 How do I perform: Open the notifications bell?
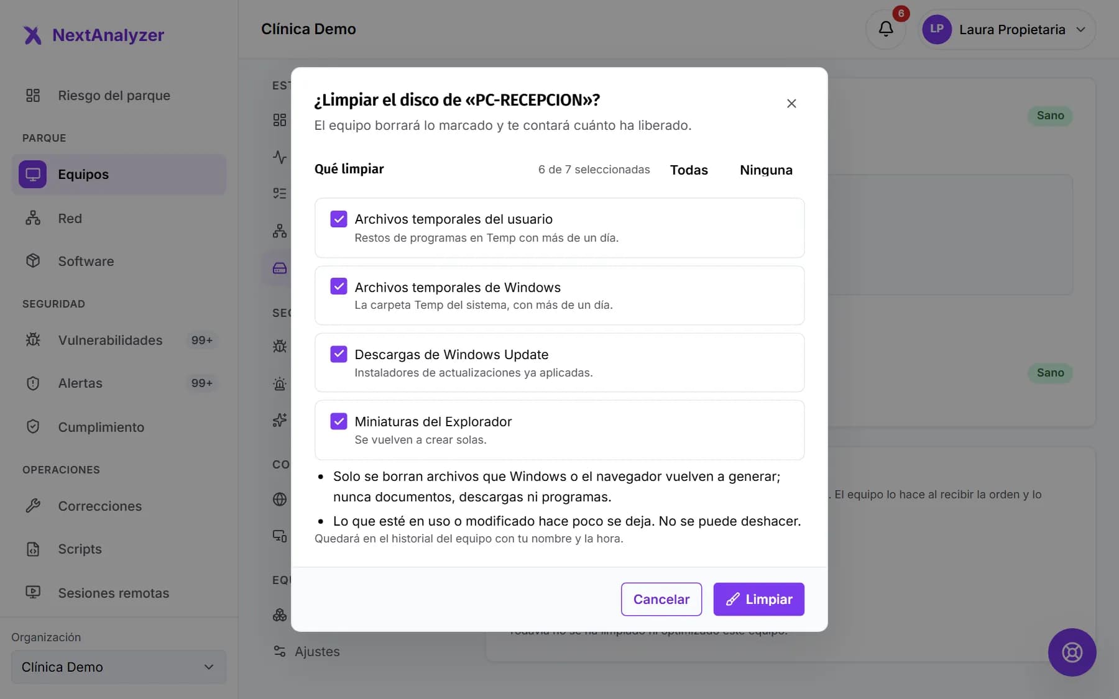pyautogui.click(x=886, y=29)
